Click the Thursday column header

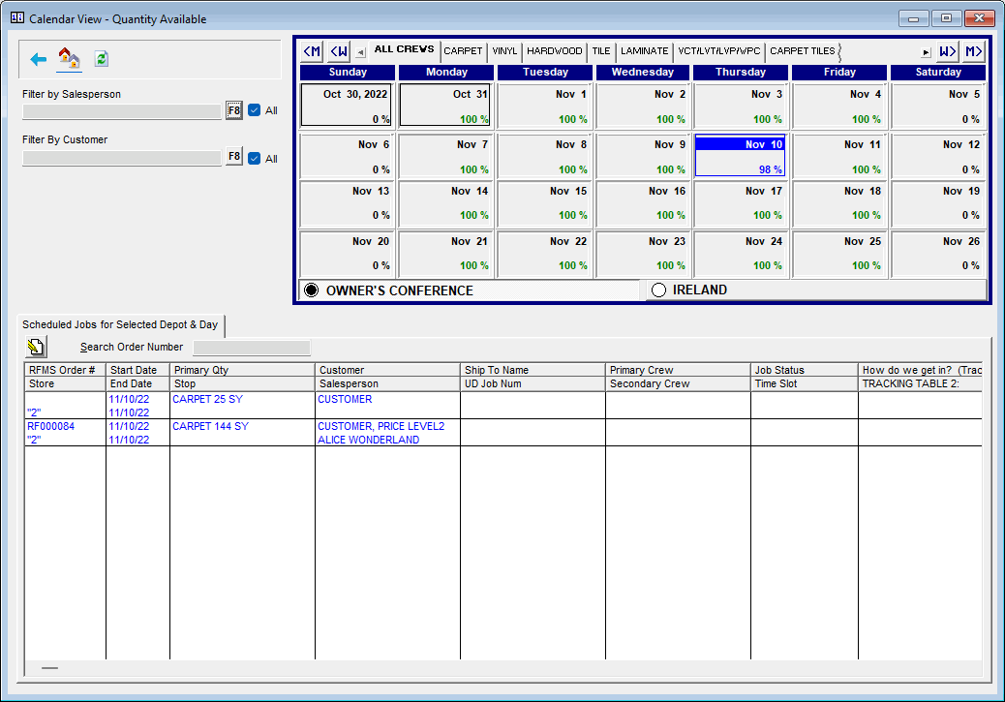pyautogui.click(x=741, y=73)
